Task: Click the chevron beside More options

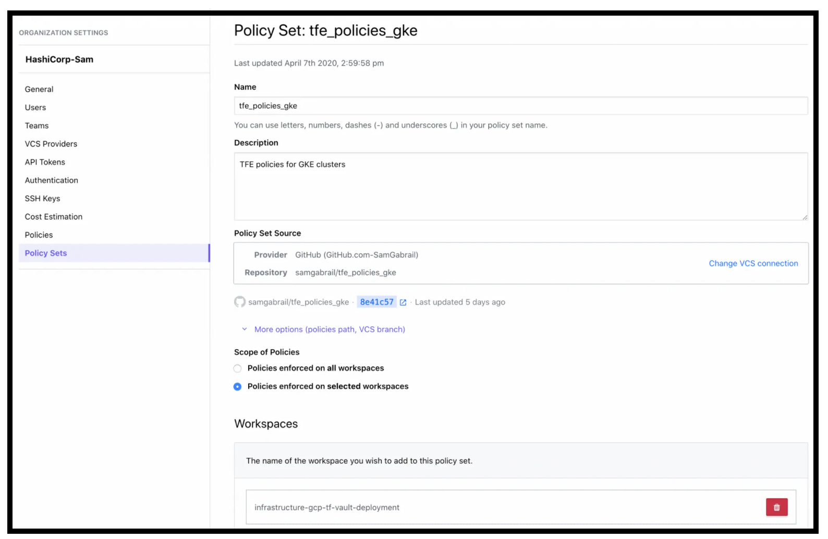Action: (243, 329)
